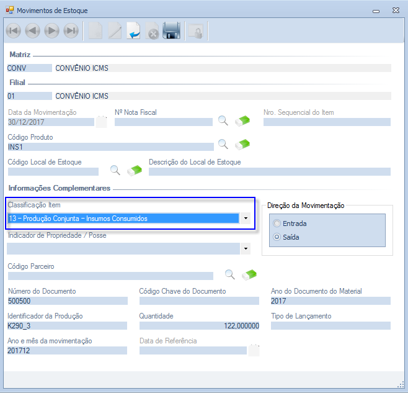This screenshot has width=408, height=393.
Task: Go to first record in toolbar
Action: [13, 31]
